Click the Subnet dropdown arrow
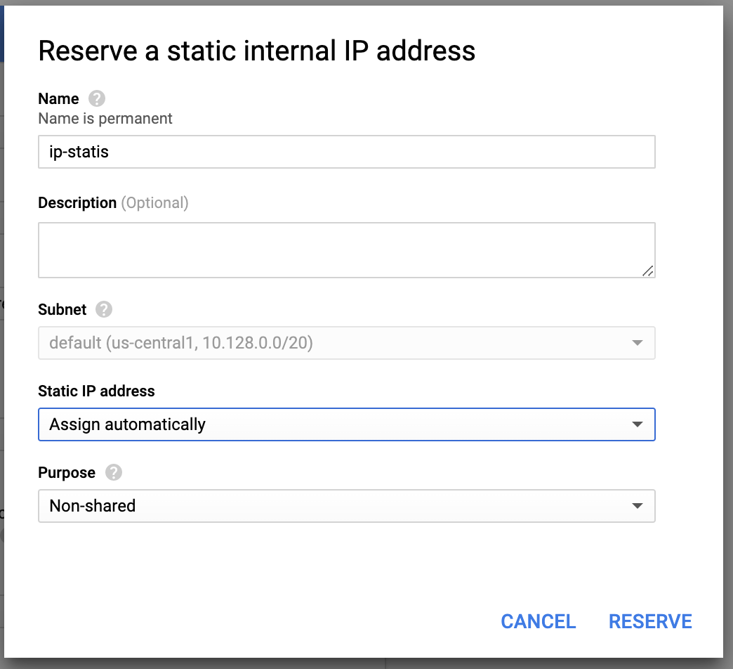Screen dimensions: 733x669 [638, 343]
